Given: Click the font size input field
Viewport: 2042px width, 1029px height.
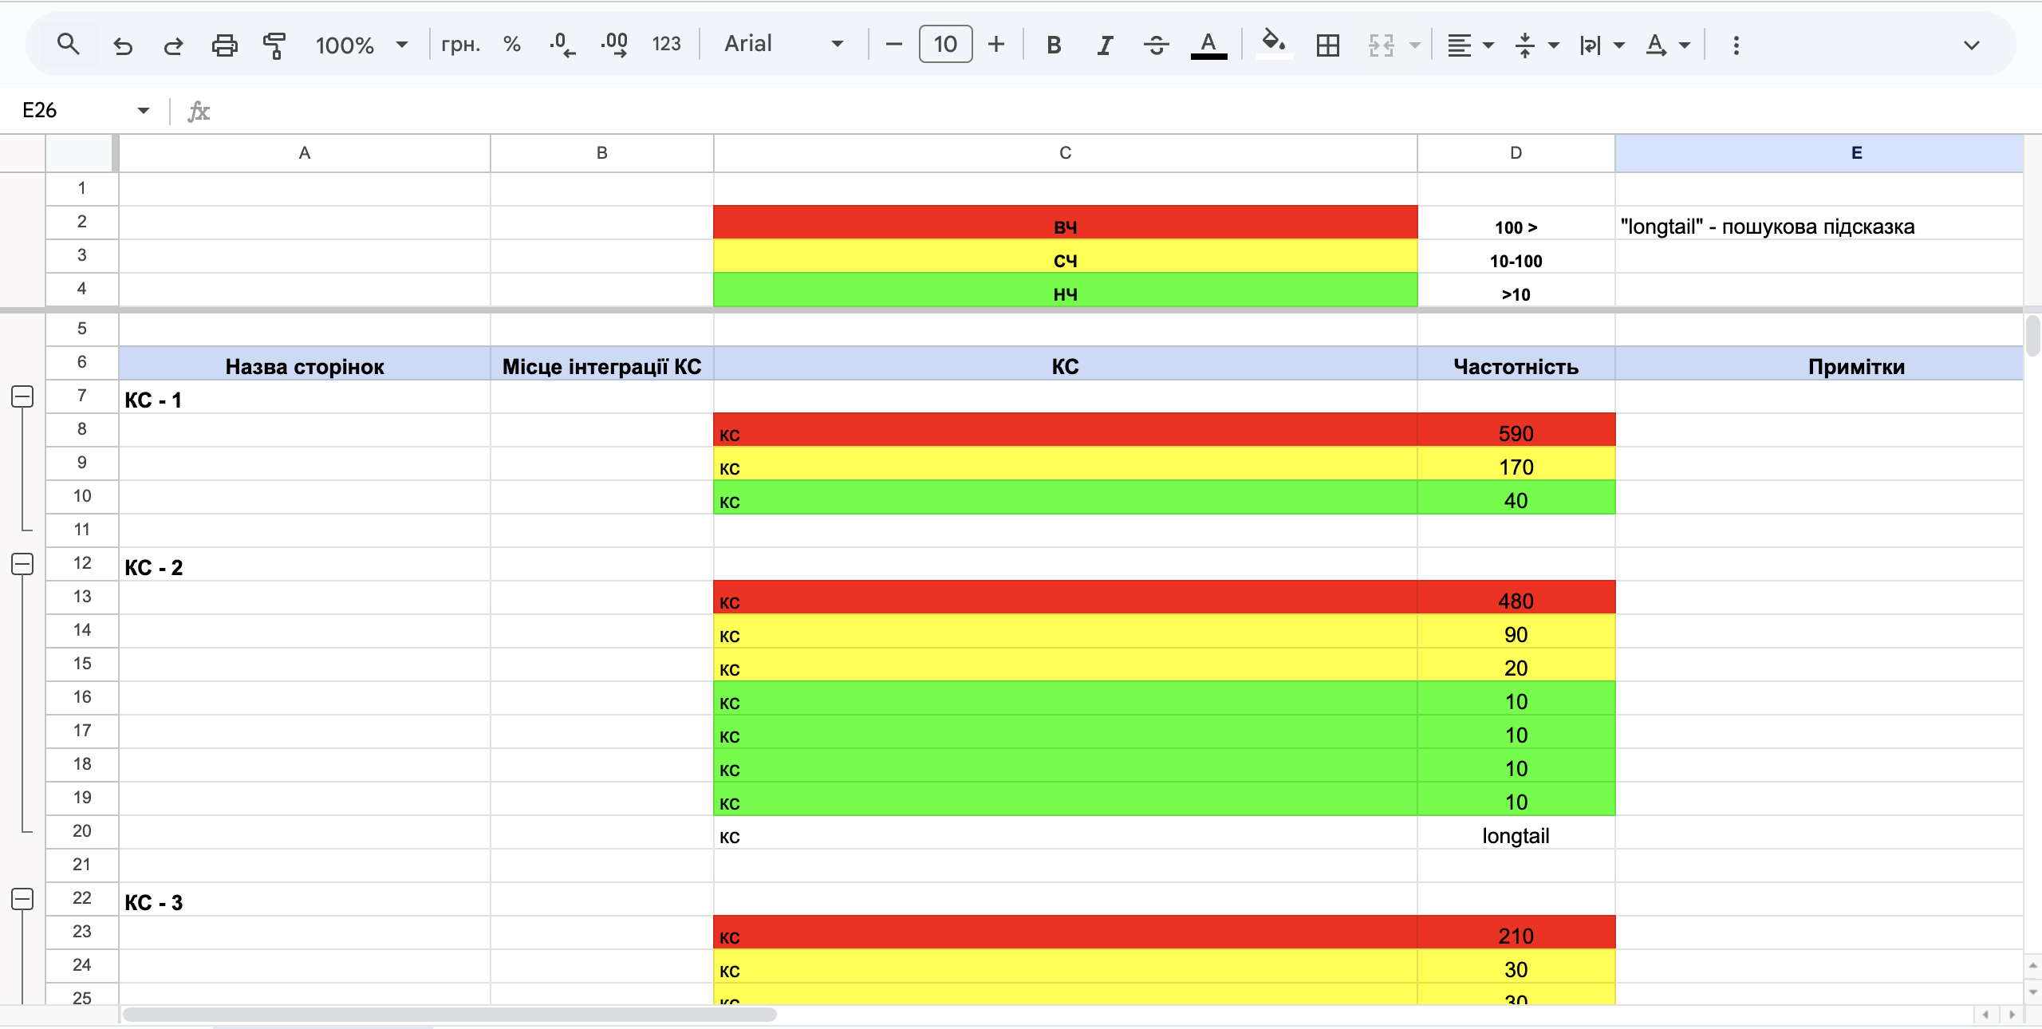Looking at the screenshot, I should pyautogui.click(x=945, y=44).
